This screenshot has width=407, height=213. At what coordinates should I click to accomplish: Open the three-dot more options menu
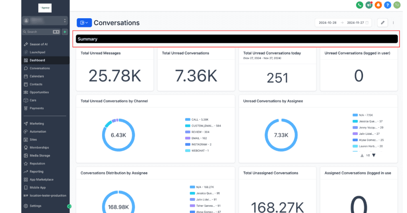[x=393, y=23]
